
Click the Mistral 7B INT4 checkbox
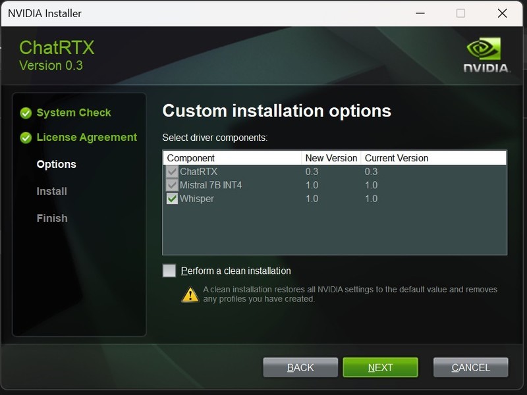click(172, 185)
